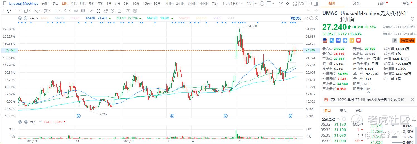The image size is (417, 144).
Task: Open MA indicator settings gear
Action: pyautogui.click(x=20, y=18)
